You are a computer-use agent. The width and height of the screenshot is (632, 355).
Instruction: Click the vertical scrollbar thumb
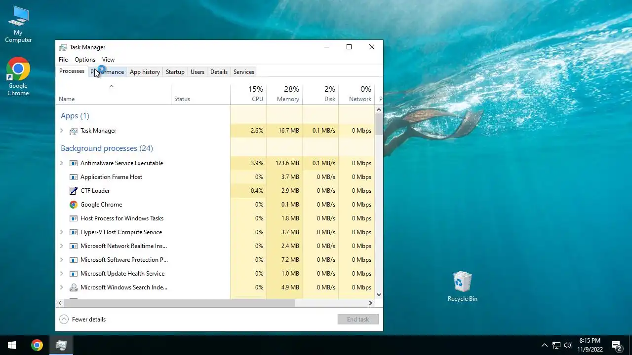click(379, 124)
